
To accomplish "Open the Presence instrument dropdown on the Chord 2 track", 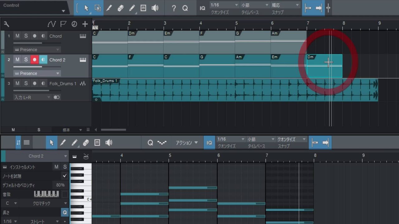I will pos(37,73).
